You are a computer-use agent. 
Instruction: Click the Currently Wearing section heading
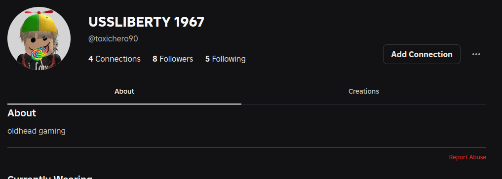(50, 177)
